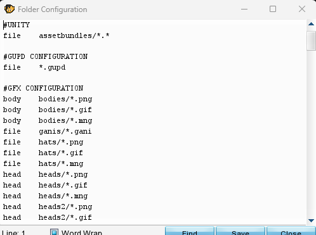Click 'assetbundles/*.*' text
Image resolution: width=316 pixels, height=235 pixels.
click(74, 35)
